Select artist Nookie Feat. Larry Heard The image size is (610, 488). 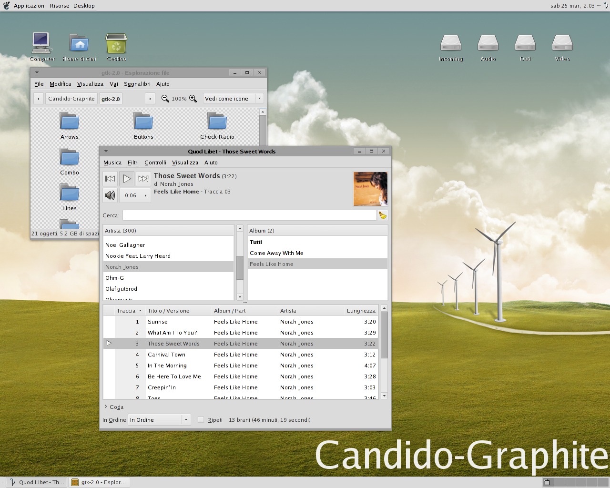(169, 256)
